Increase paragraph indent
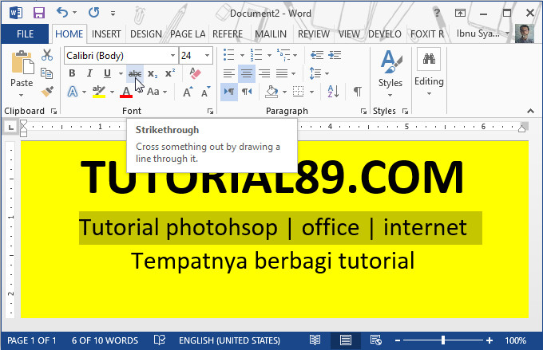Viewport: 543px width, 350px height. [335, 55]
